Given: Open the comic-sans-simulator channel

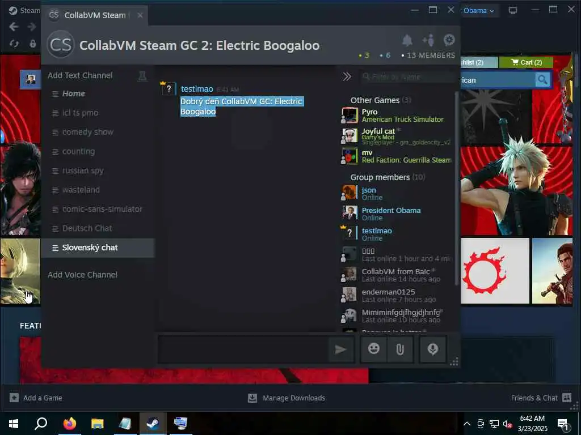Looking at the screenshot, I should pos(98,209).
